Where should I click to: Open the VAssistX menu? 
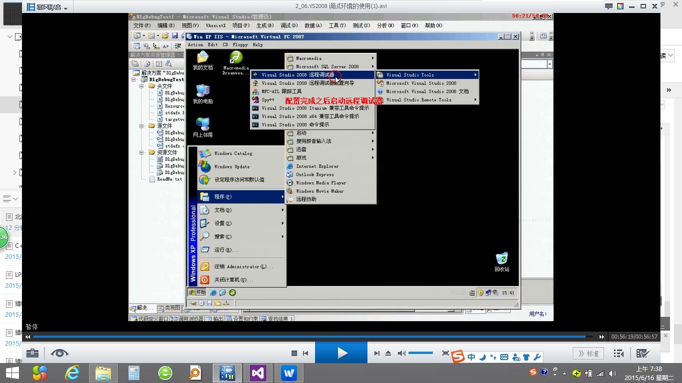(216, 25)
